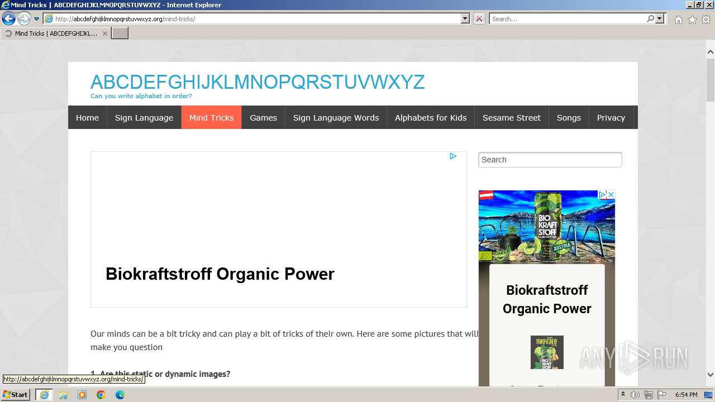Image resolution: width=715 pixels, height=402 pixels.
Task: Show hidden system tray icons
Action: 623,395
